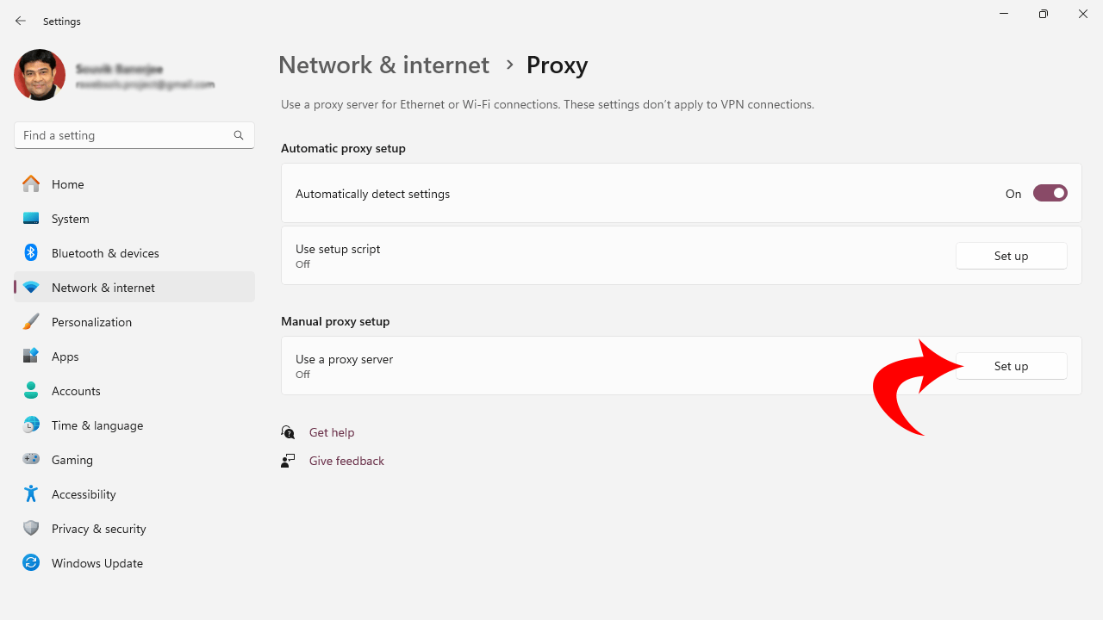Select the Personalization paintbrush icon

[x=31, y=322]
